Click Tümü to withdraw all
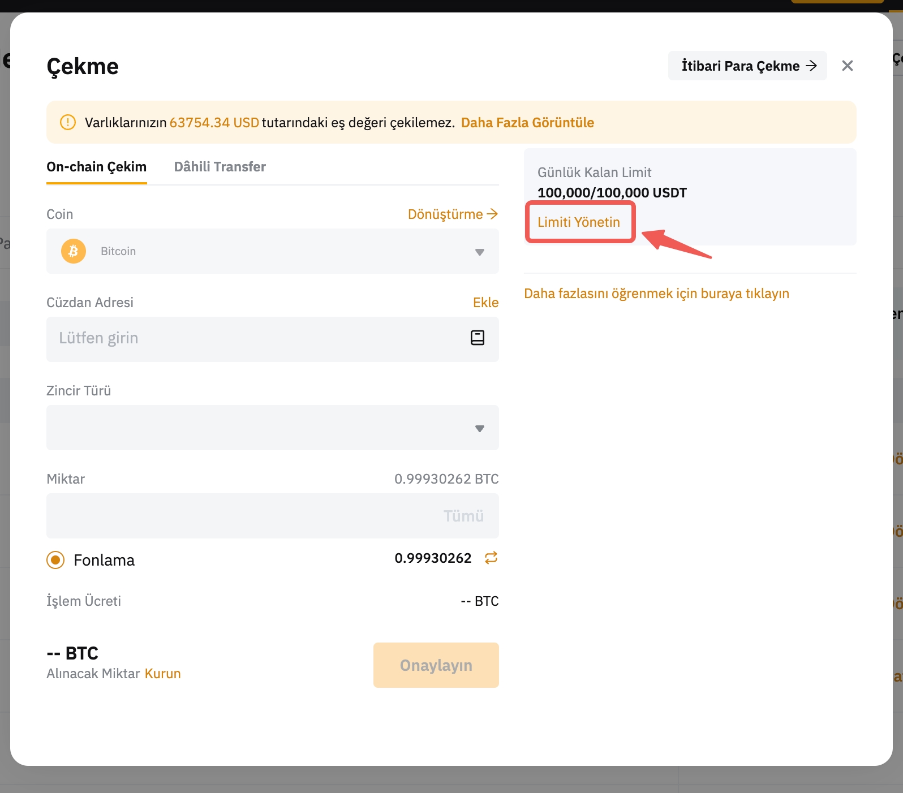This screenshot has width=903, height=793. click(x=463, y=516)
